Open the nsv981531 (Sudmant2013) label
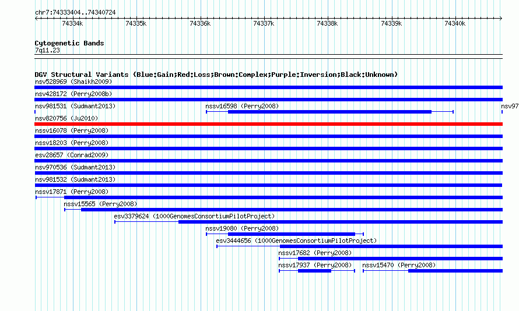This screenshot has height=311, width=519. click(x=75, y=106)
